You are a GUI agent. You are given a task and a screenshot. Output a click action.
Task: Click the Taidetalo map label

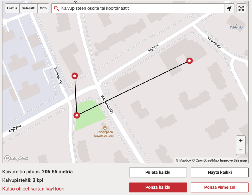point(236,27)
